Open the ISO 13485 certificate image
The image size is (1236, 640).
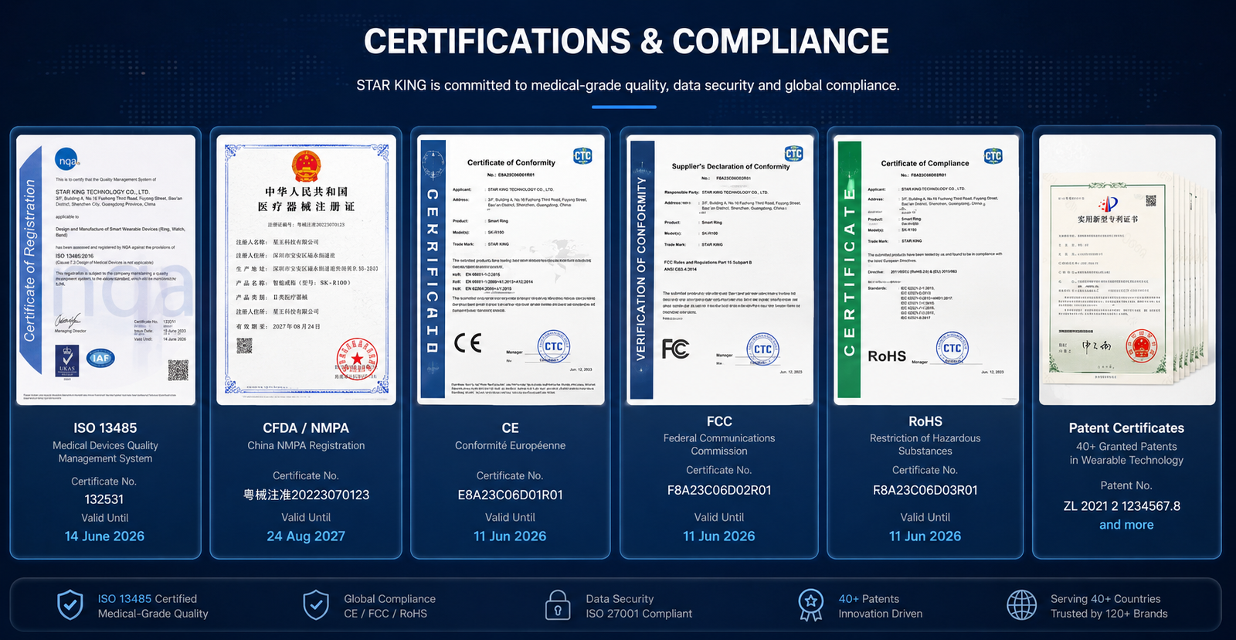point(106,270)
